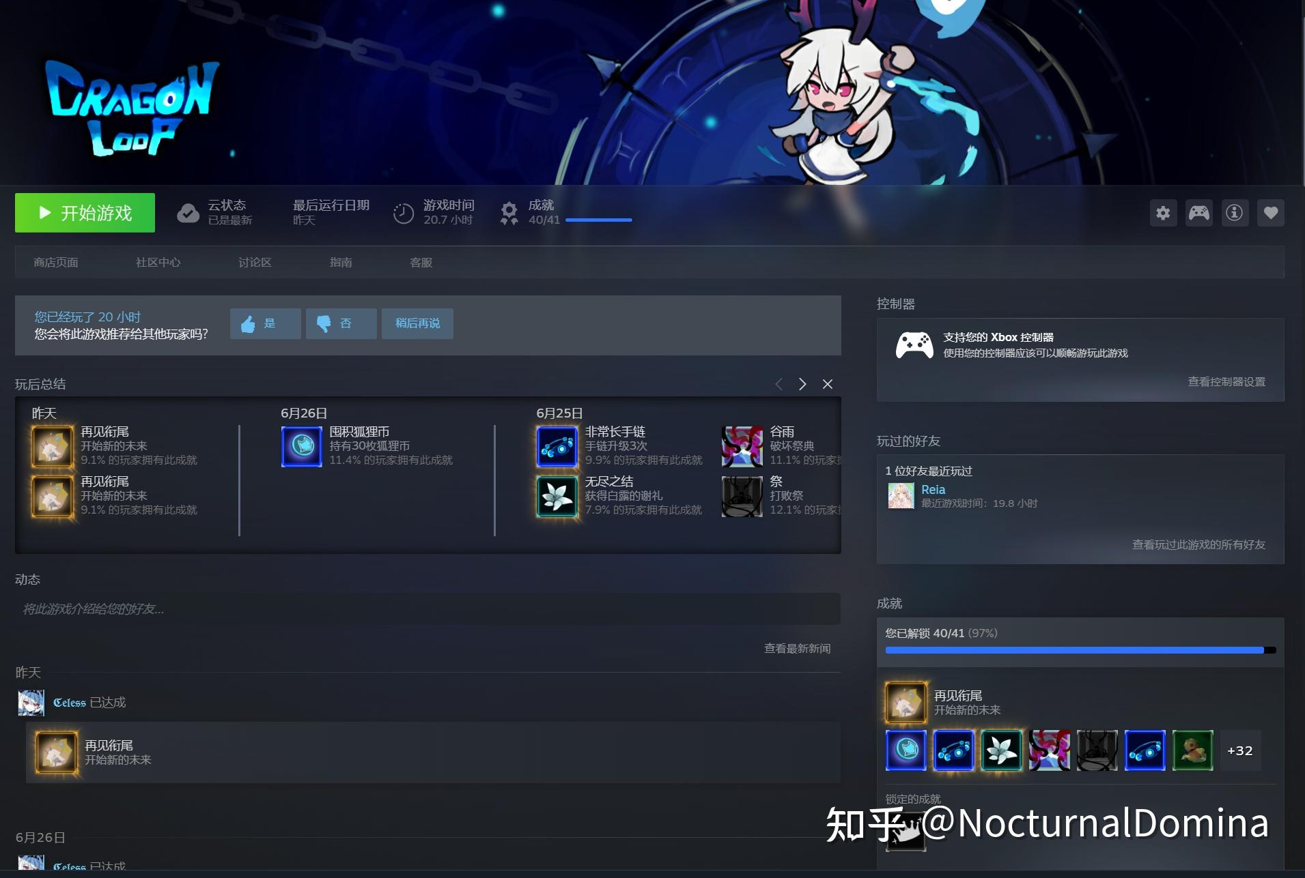
Task: Click the thumbs-up 是 recommend button
Action: [265, 323]
